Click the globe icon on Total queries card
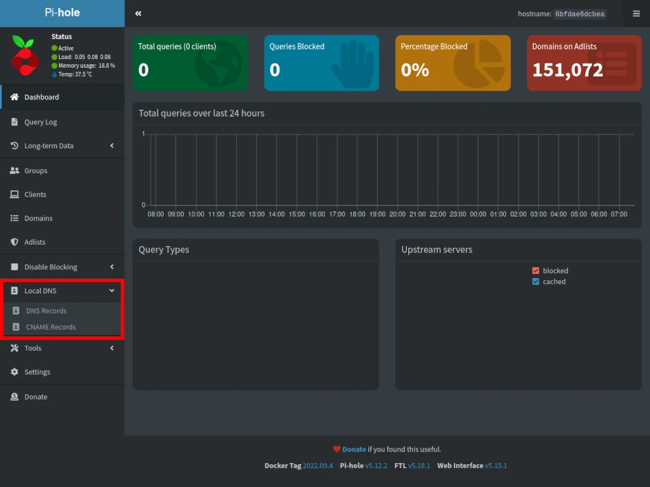The height and width of the screenshot is (487, 650). (x=218, y=64)
